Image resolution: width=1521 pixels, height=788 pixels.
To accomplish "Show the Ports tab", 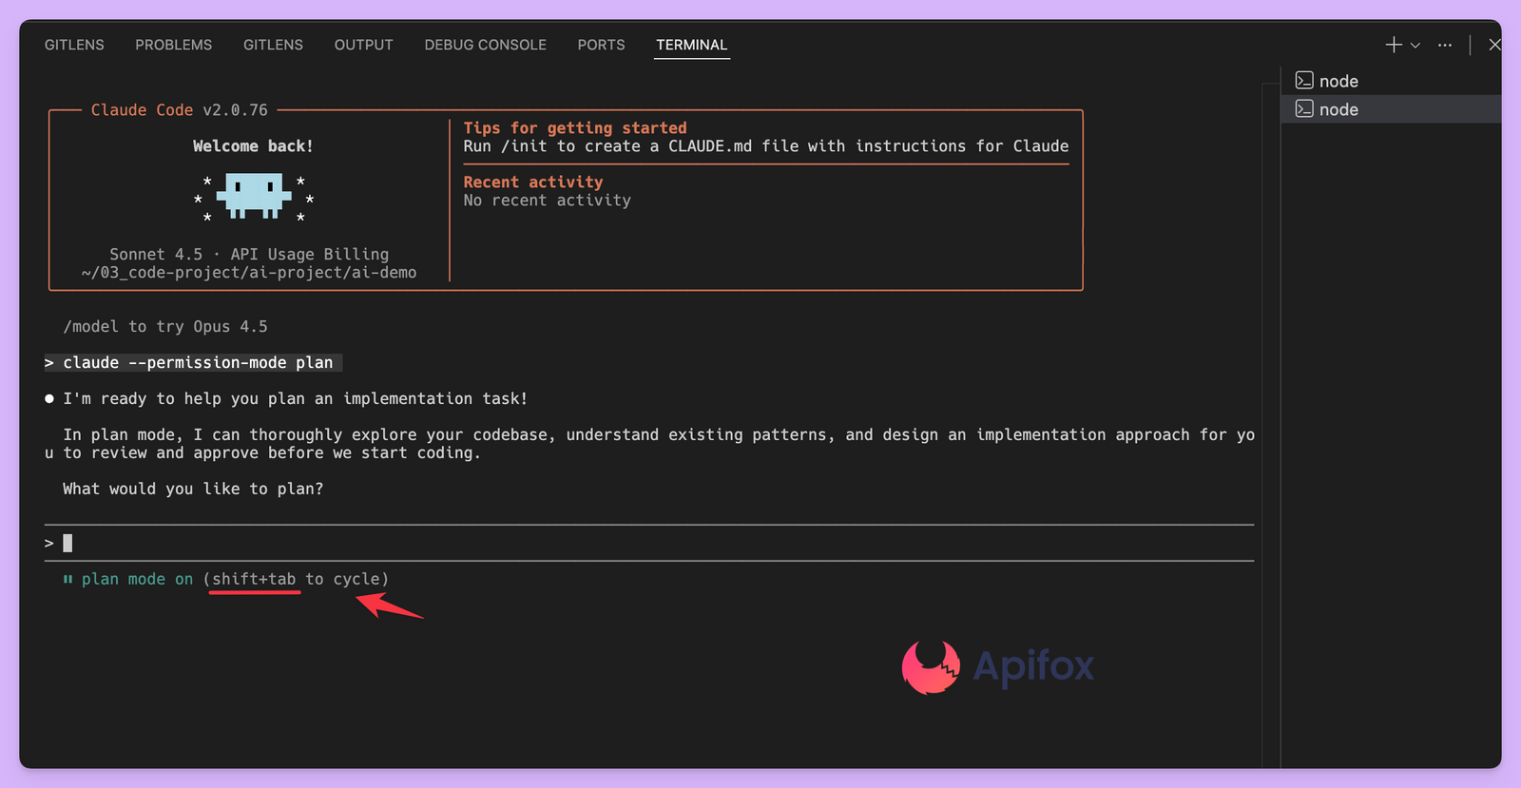I will pyautogui.click(x=601, y=45).
